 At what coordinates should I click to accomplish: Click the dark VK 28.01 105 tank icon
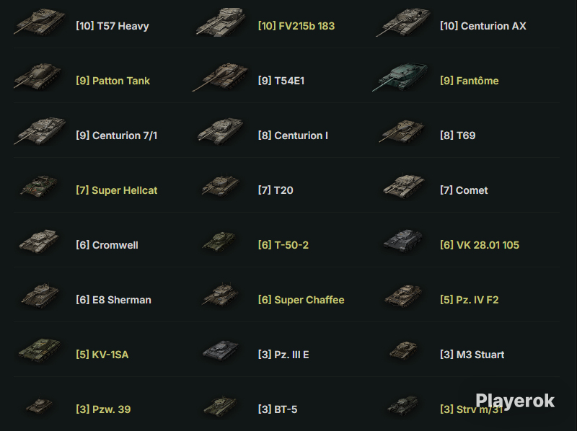tap(403, 241)
